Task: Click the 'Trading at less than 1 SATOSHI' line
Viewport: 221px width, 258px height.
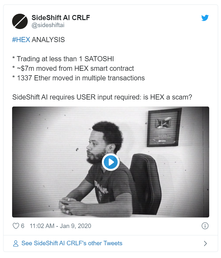Action: pyautogui.click(x=63, y=59)
